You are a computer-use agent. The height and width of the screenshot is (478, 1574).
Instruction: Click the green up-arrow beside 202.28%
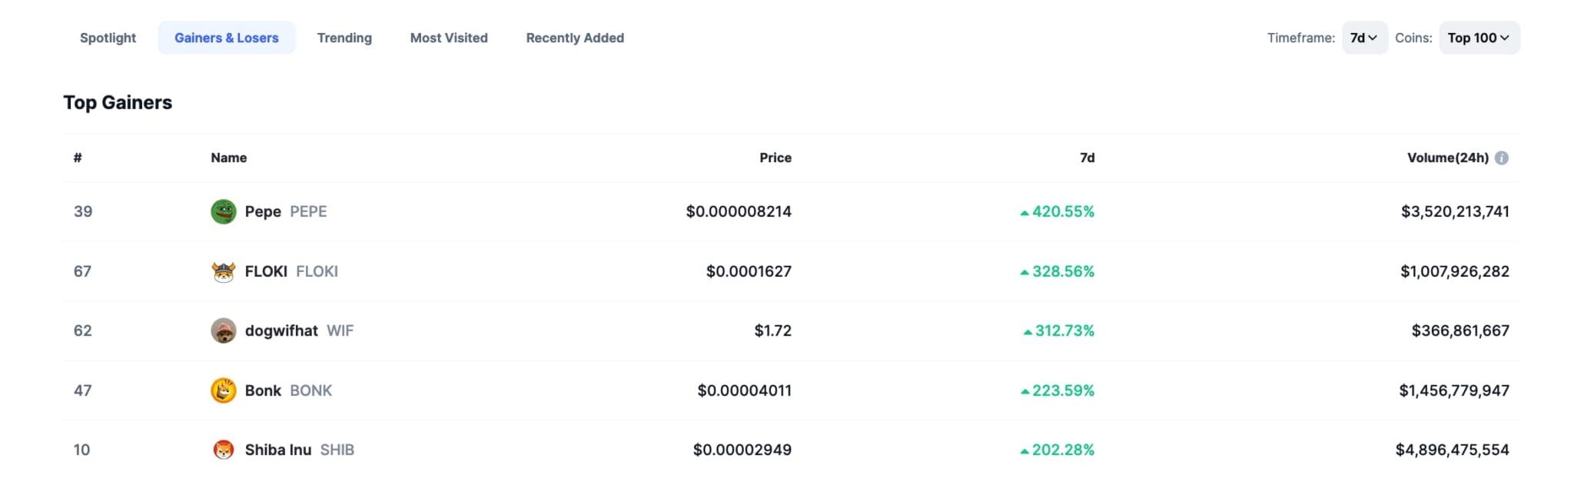coord(1025,450)
